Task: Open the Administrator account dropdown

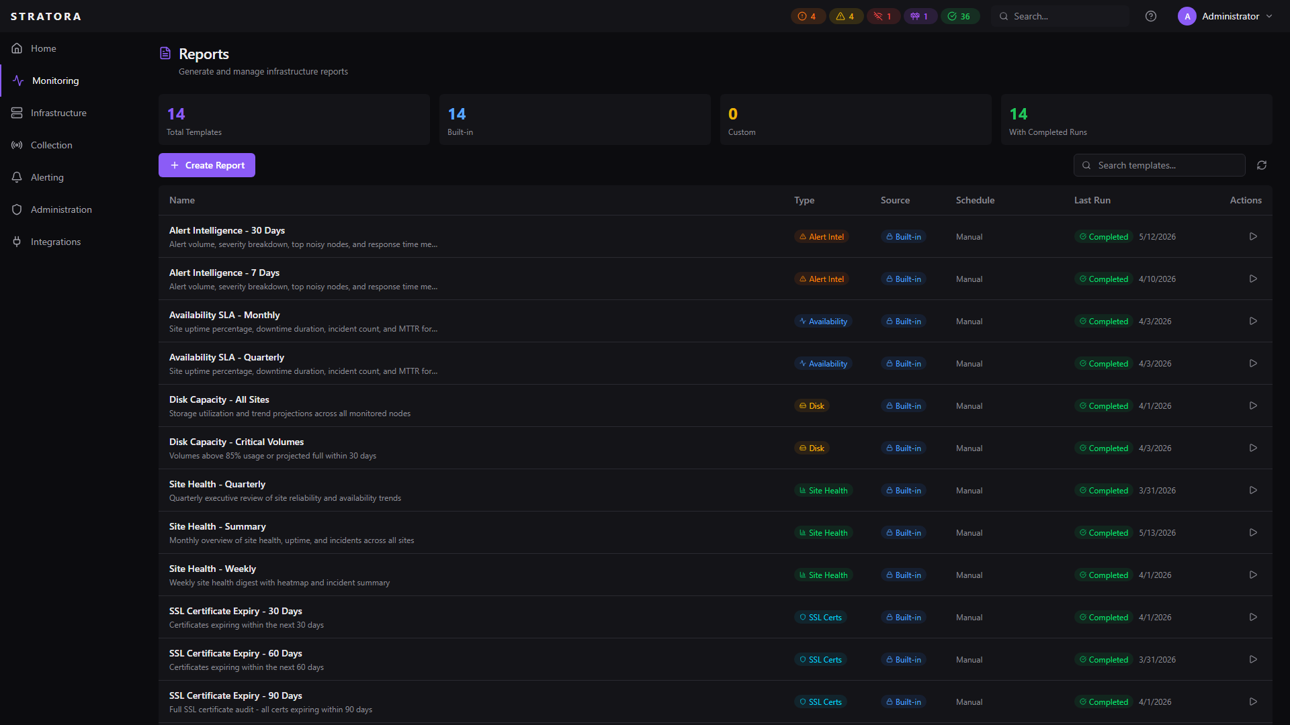Action: pos(1225,16)
